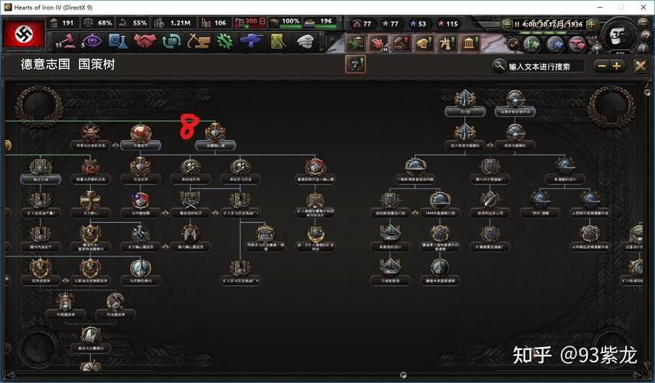Click the magnifier search icon

(499, 66)
